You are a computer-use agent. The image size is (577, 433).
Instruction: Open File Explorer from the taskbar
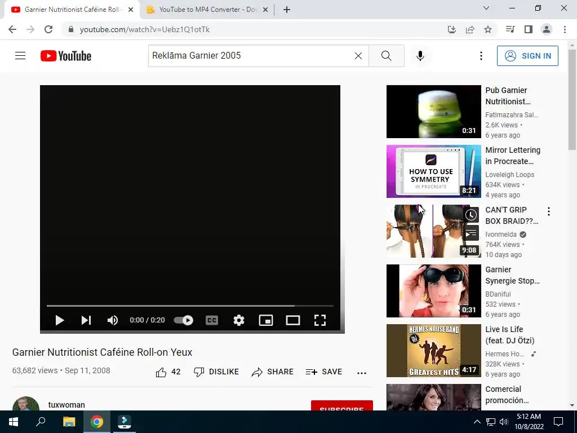69,422
